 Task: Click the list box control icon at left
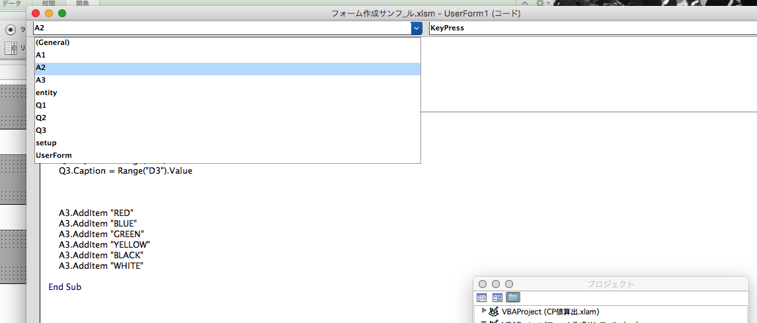[x=12, y=48]
